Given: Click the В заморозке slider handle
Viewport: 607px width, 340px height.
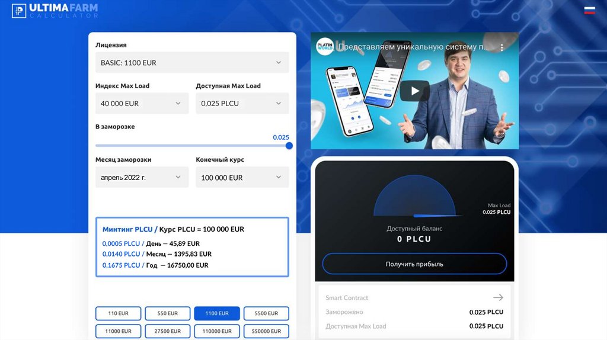Looking at the screenshot, I should [x=289, y=146].
